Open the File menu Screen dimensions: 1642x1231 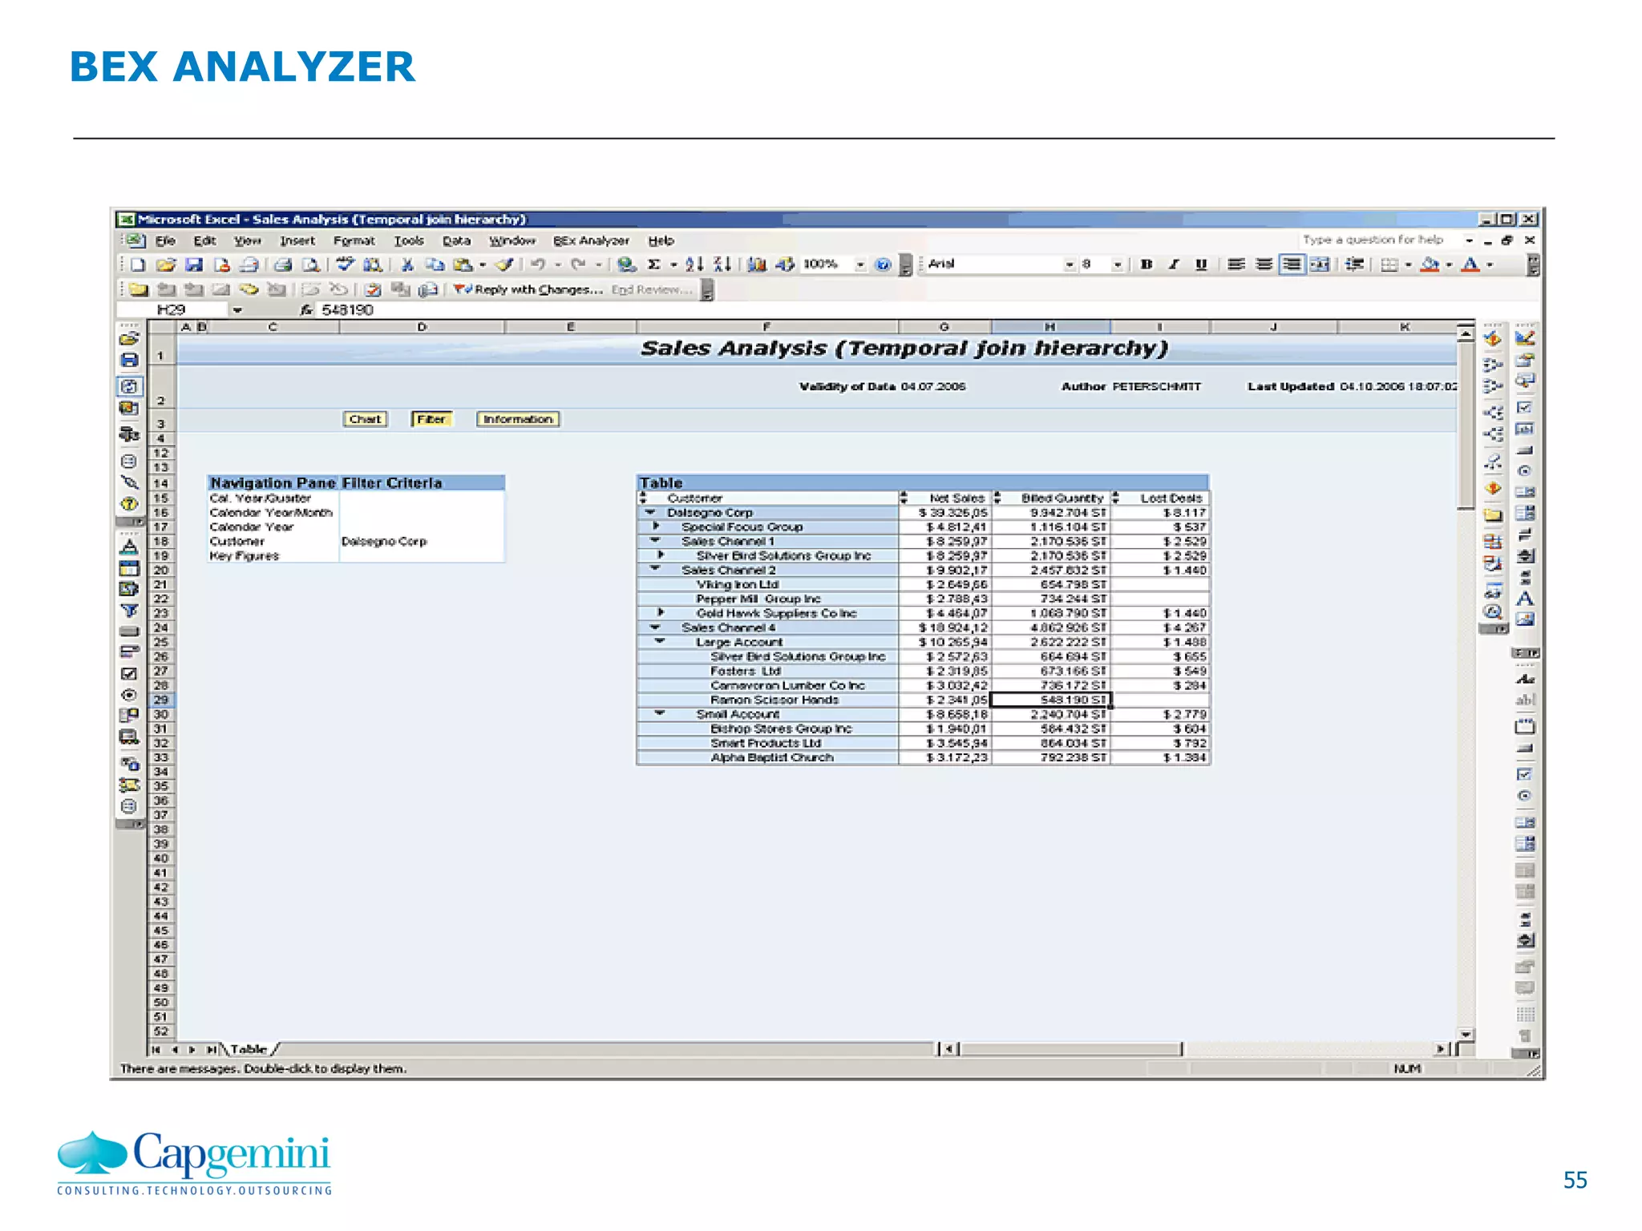click(x=165, y=240)
